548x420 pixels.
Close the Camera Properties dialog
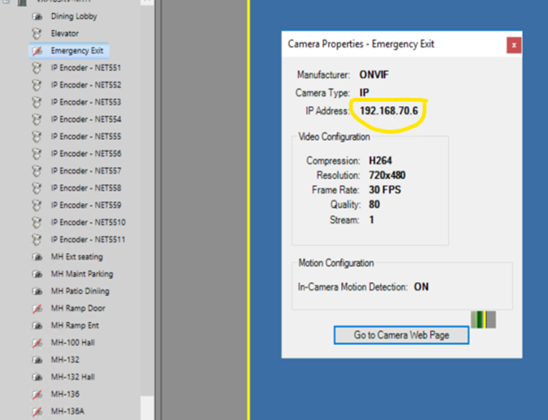click(x=514, y=45)
